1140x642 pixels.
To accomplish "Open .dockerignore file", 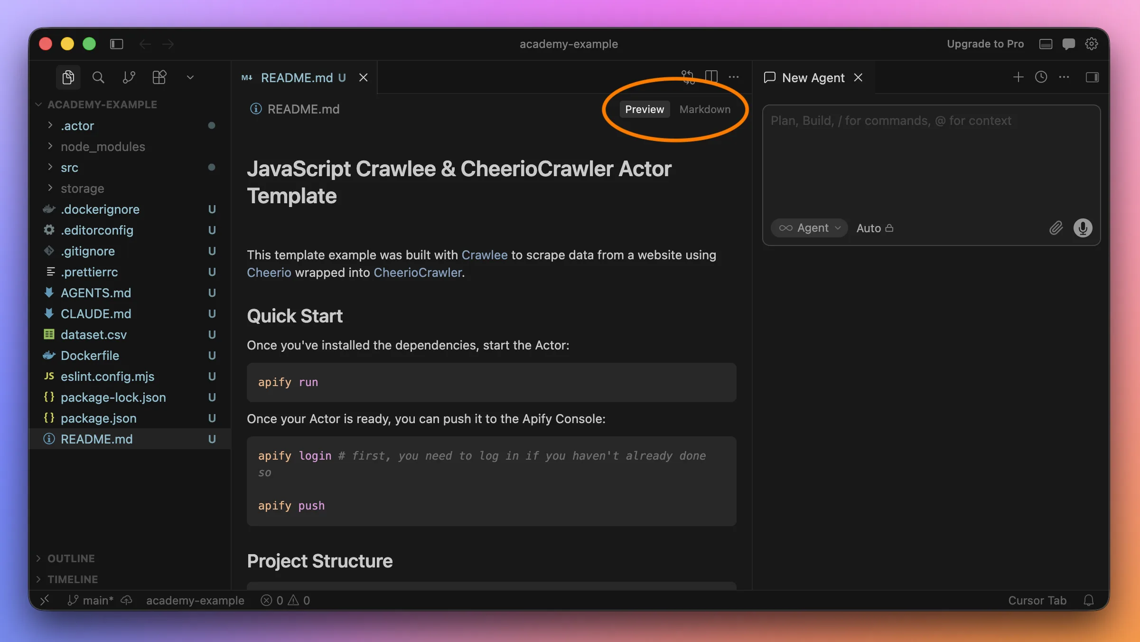I will tap(129, 209).
